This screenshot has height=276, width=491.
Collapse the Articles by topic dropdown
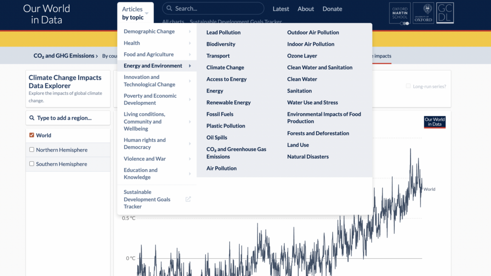[135, 13]
